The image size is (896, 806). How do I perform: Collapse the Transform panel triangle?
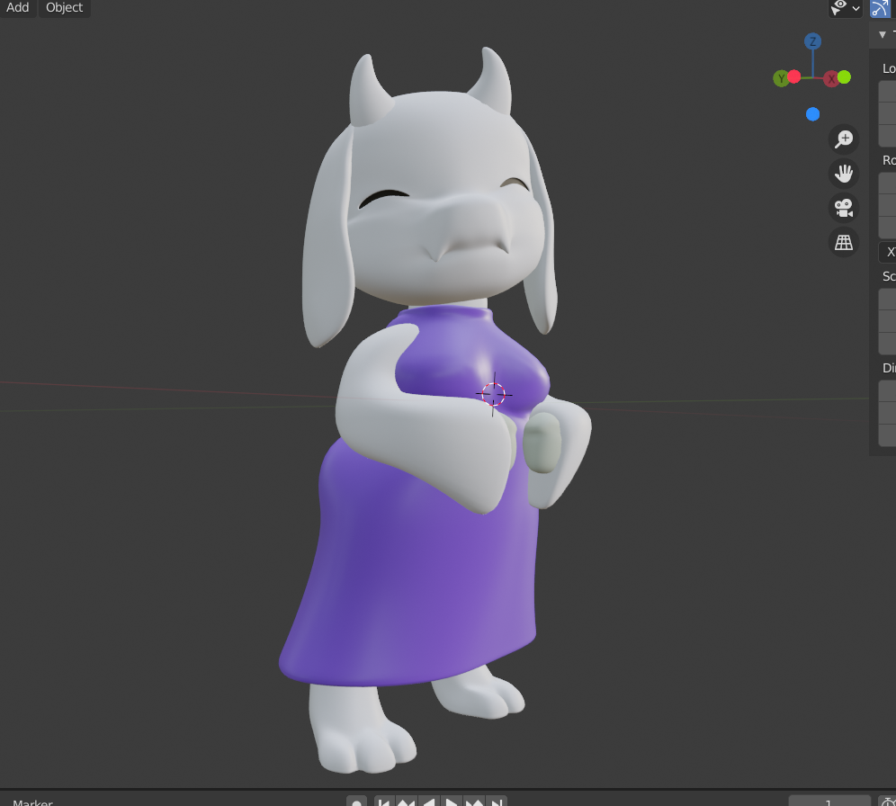click(883, 34)
